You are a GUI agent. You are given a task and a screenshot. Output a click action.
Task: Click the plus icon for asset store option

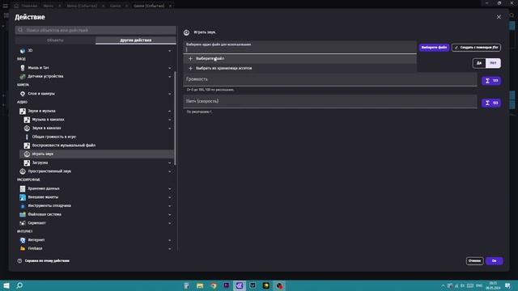coord(190,68)
